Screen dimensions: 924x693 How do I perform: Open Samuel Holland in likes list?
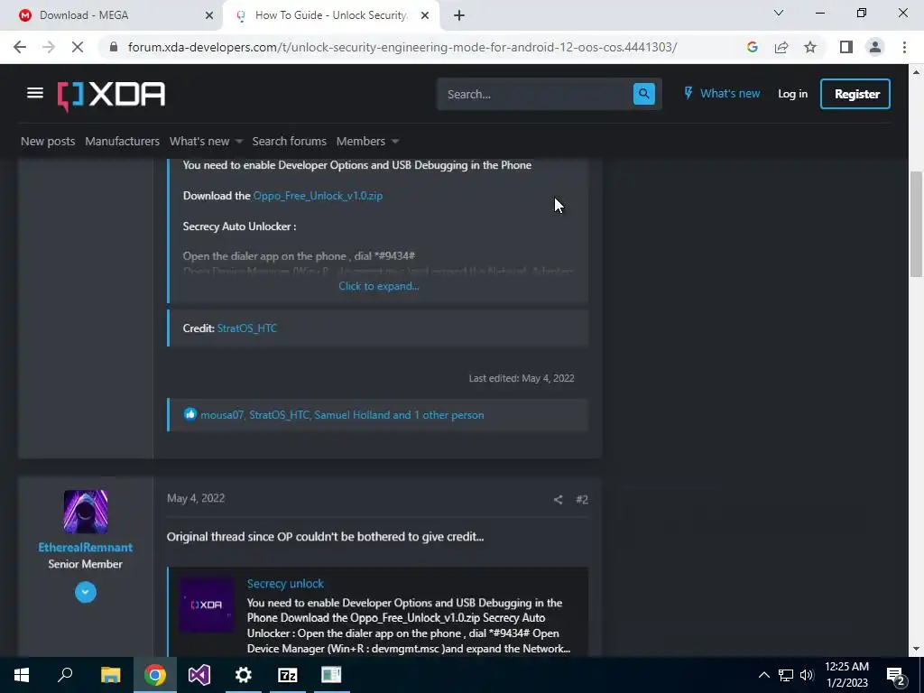pos(352,415)
